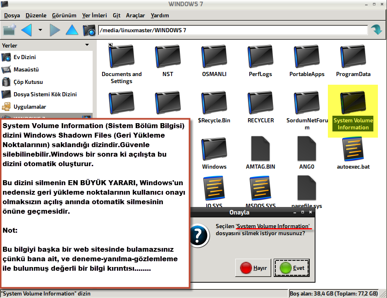
Task: Click Hayır in Onayla dialog
Action: [x=253, y=268]
